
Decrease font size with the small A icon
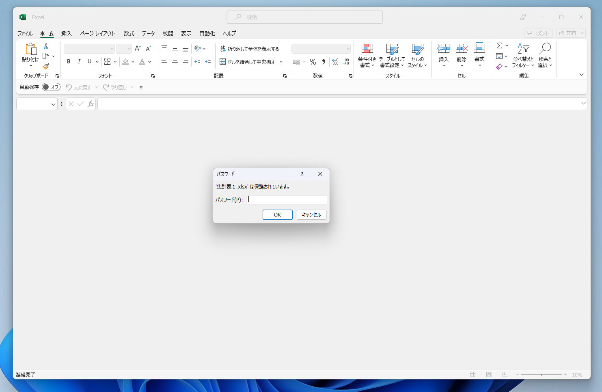tap(149, 49)
